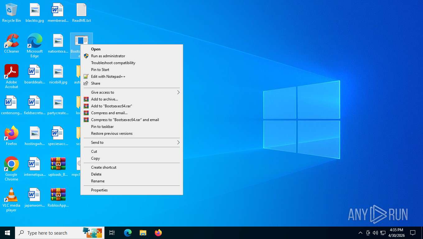This screenshot has width=423, height=239.
Task: Choose Delete in the context menu
Action: 132,174
